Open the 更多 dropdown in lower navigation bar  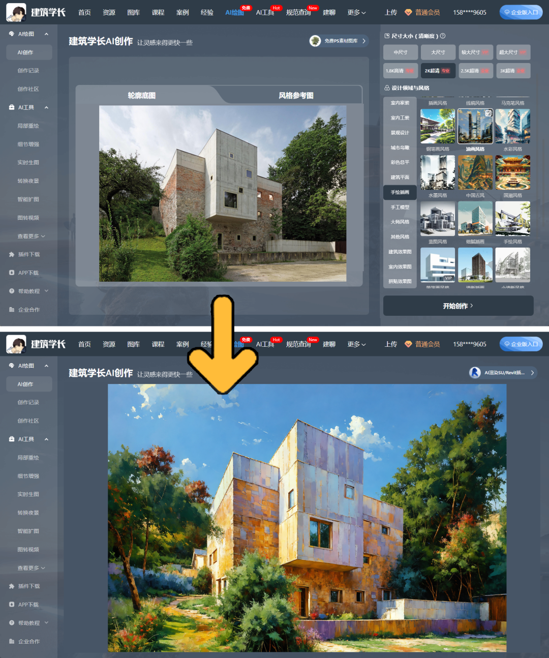coord(356,344)
